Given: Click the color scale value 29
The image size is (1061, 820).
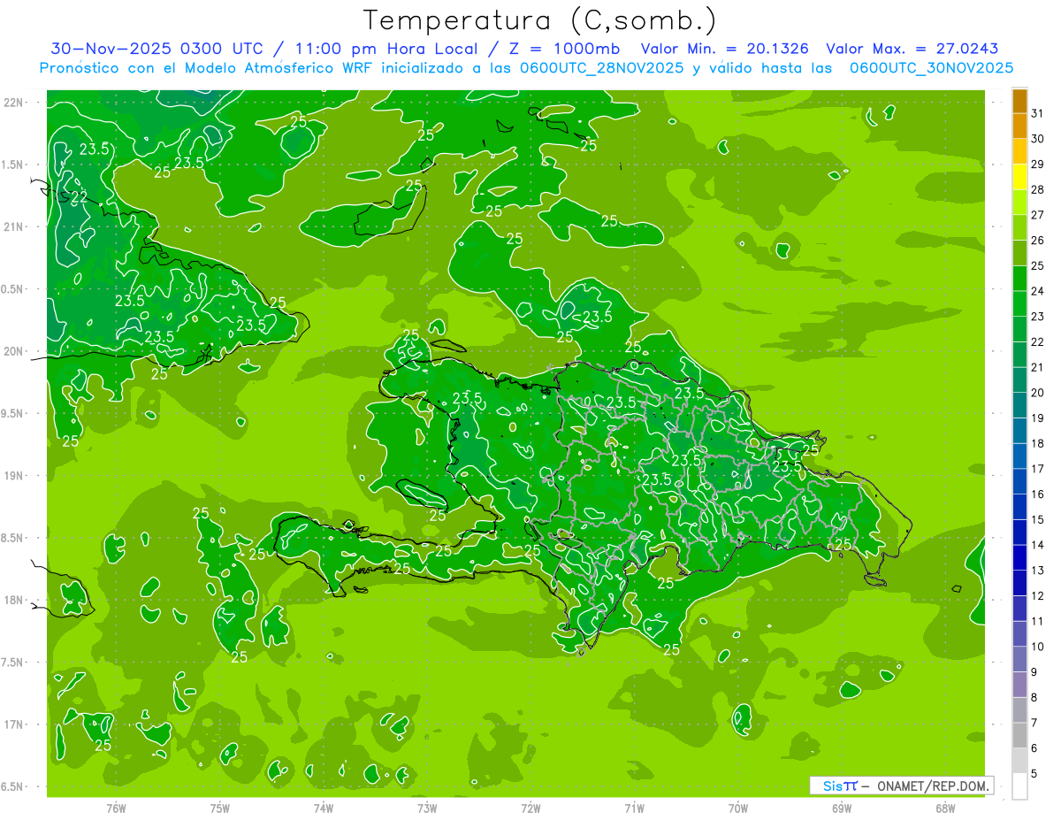Looking at the screenshot, I should click(1038, 164).
